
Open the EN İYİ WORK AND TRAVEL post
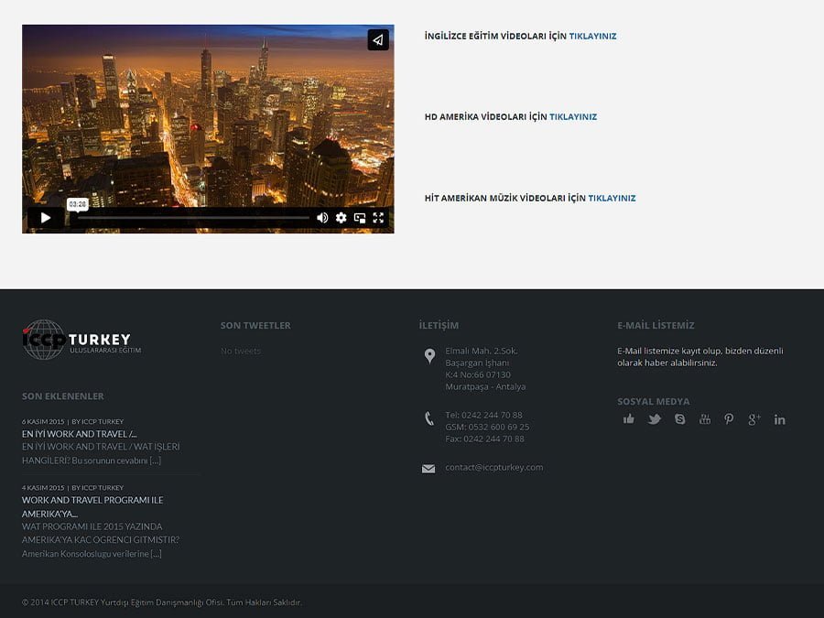coord(79,434)
